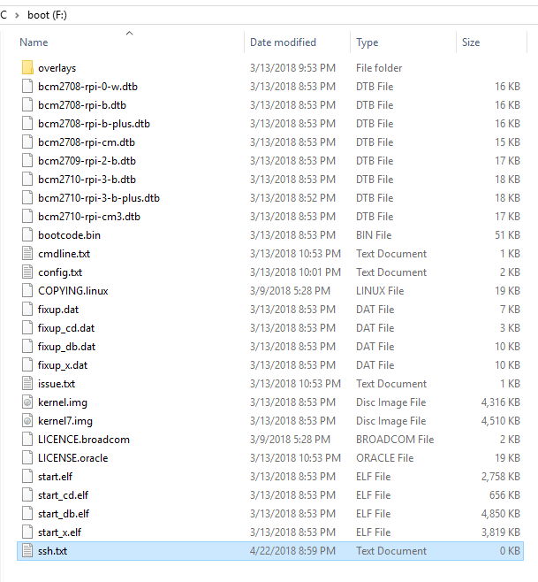Click the 4,510 KB size of kernel7.img
This screenshot has height=582, width=538.
500,421
